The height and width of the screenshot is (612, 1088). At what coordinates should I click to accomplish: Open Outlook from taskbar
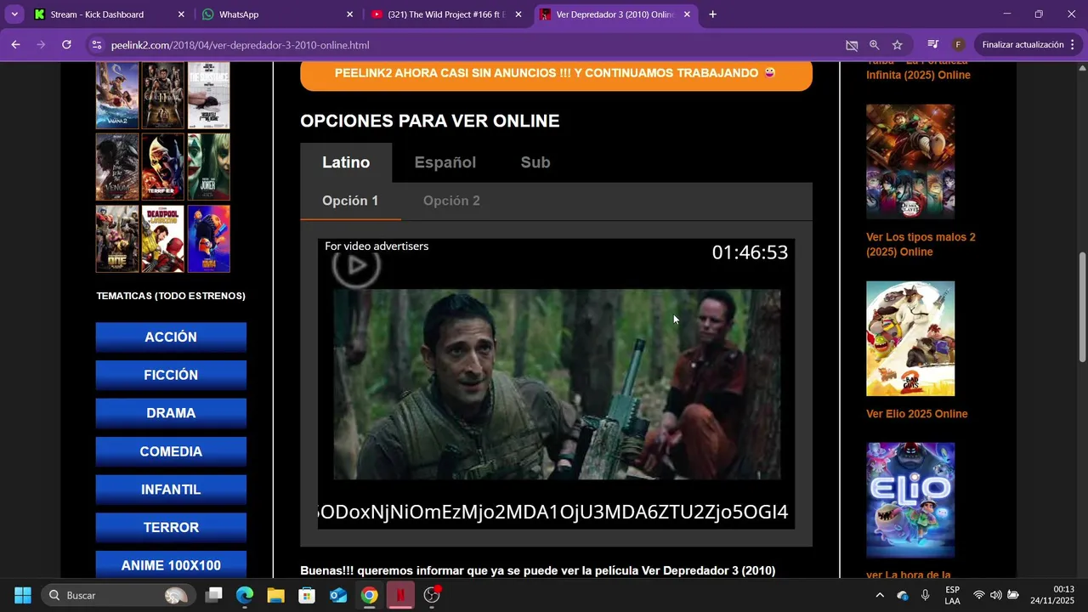tap(338, 595)
